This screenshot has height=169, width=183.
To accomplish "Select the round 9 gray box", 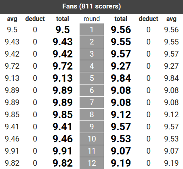I will 92,127.
